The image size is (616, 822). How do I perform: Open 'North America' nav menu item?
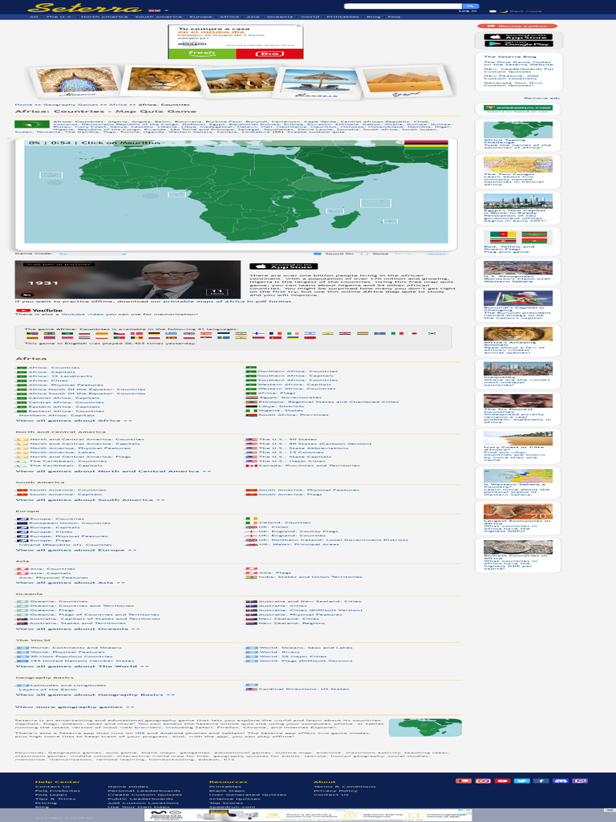[x=104, y=17]
